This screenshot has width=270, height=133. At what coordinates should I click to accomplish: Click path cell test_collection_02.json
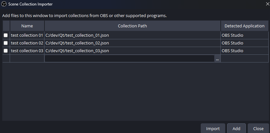(77, 43)
